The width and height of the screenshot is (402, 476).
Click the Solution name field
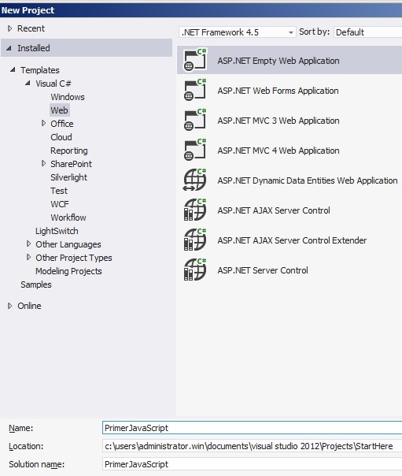[x=252, y=464]
